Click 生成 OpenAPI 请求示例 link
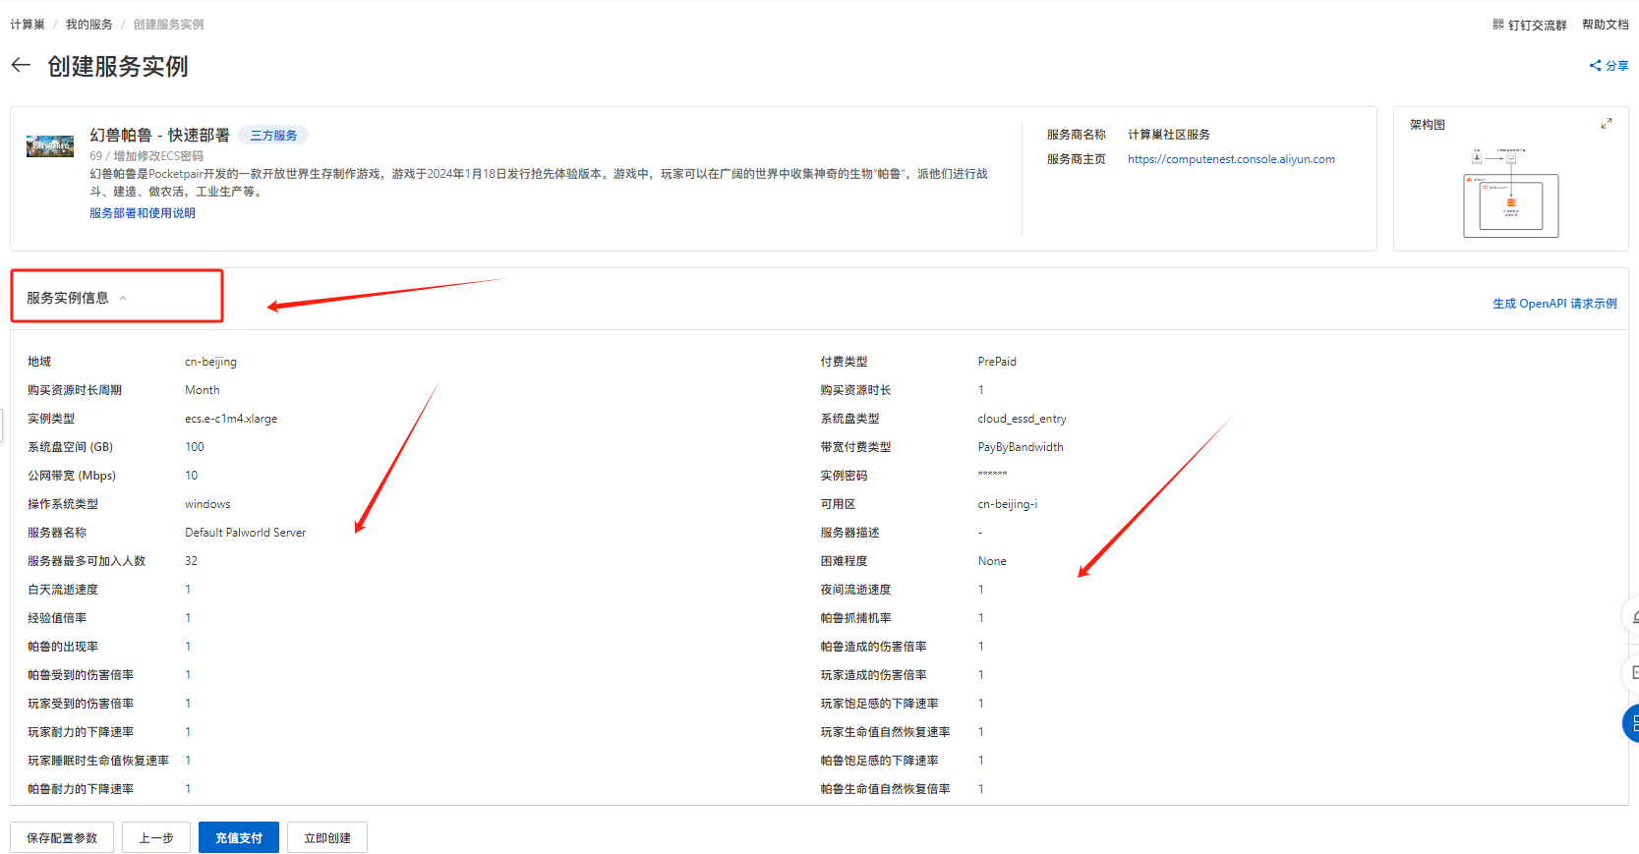1639x854 pixels. [x=1554, y=304]
